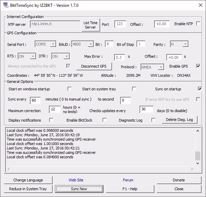Click the BktTimeSync title bar app icon
The image size is (206, 197).
point(5,5)
